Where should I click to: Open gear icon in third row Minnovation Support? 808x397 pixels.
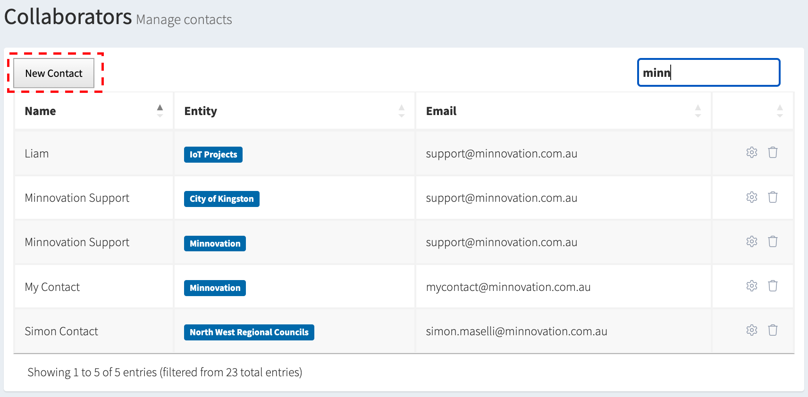(x=751, y=241)
